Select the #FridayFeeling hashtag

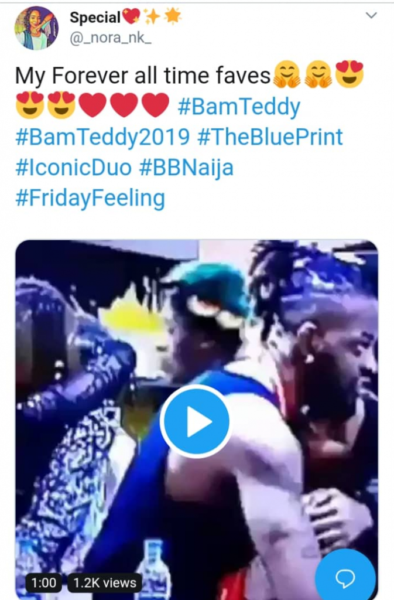click(x=90, y=199)
